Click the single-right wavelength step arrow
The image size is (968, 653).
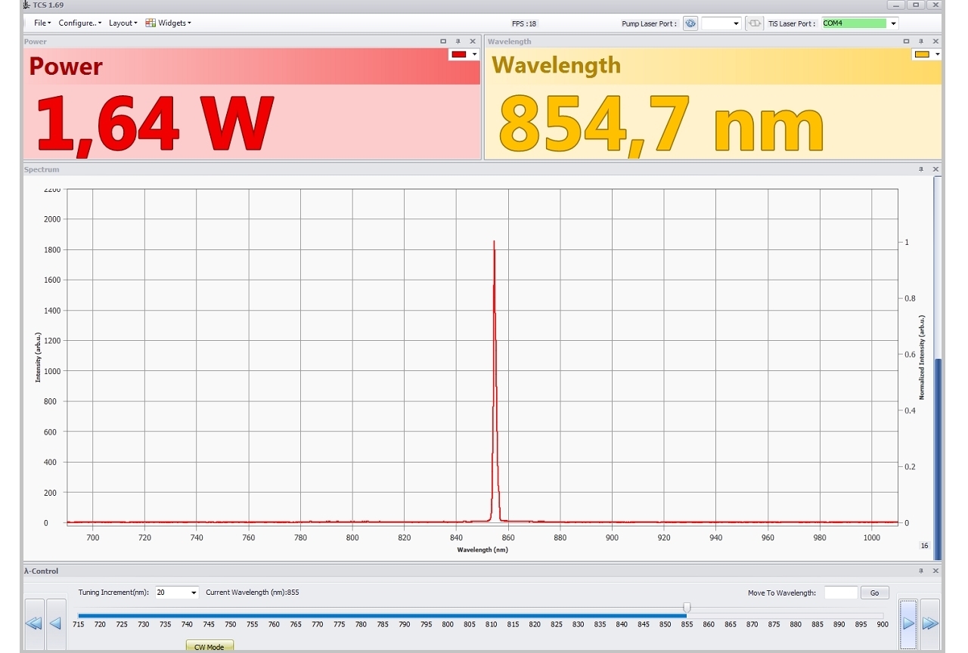[x=908, y=624]
